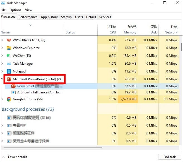
Task: Click the Google Chrome process icon
Action: point(9,99)
